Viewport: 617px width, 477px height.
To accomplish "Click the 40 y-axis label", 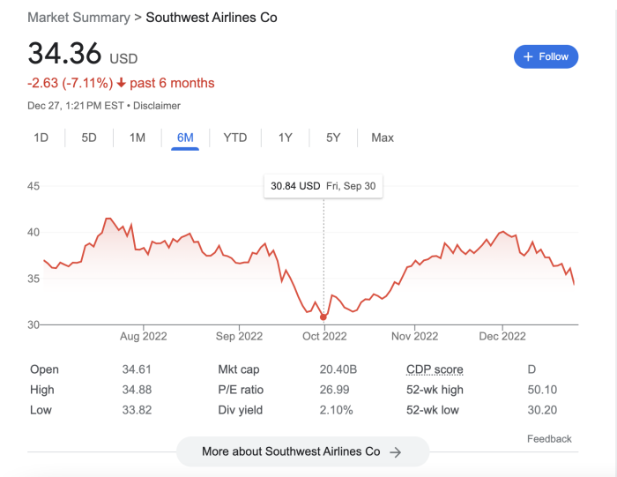I will pos(33,232).
